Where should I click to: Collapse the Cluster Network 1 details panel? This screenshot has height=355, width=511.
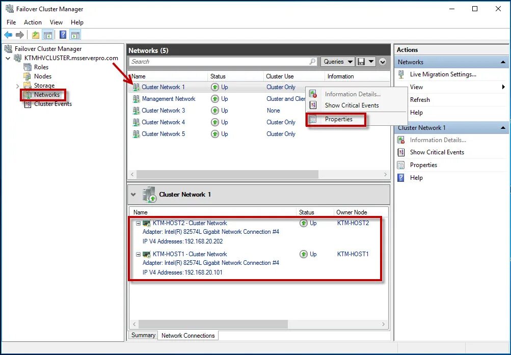click(x=133, y=195)
